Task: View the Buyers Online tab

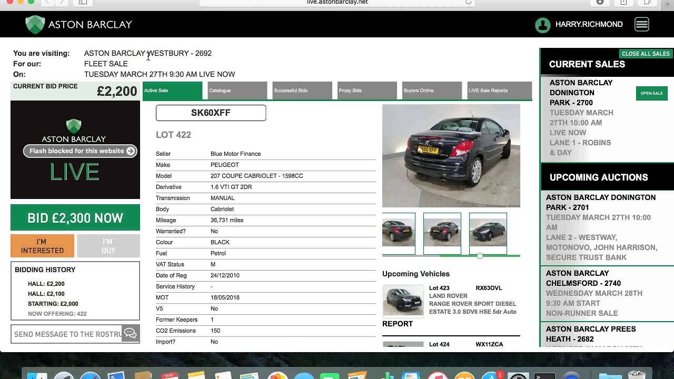Action: [432, 91]
